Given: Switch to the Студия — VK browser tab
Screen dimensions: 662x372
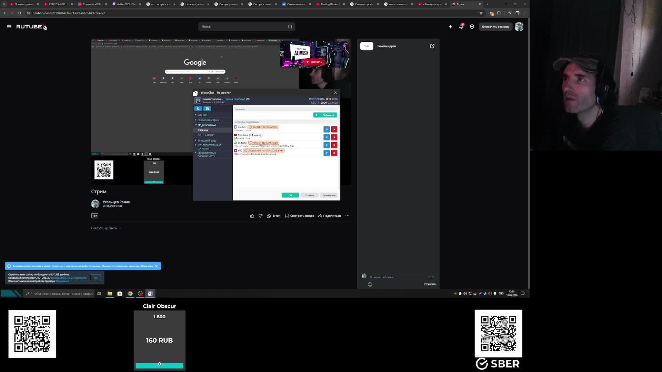Looking at the screenshot, I should coord(92,4).
